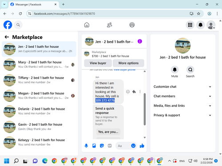Open View buyer profile link
222x166 pixels.
125,69
